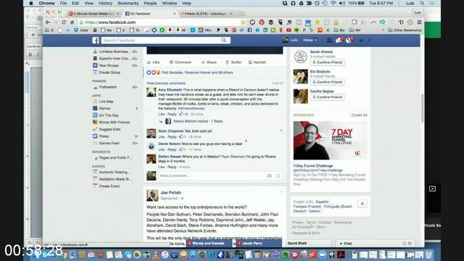The width and height of the screenshot is (464, 261).
Task: Open Spotlight search in the menu bar
Action: tap(422, 3)
